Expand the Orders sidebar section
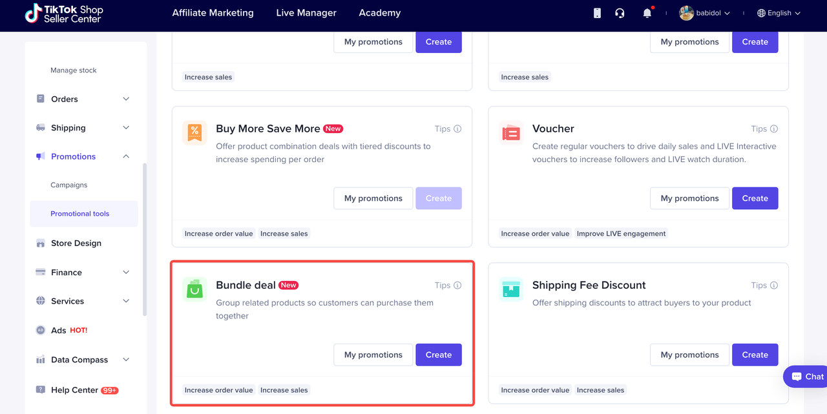827x414 pixels. (83, 99)
